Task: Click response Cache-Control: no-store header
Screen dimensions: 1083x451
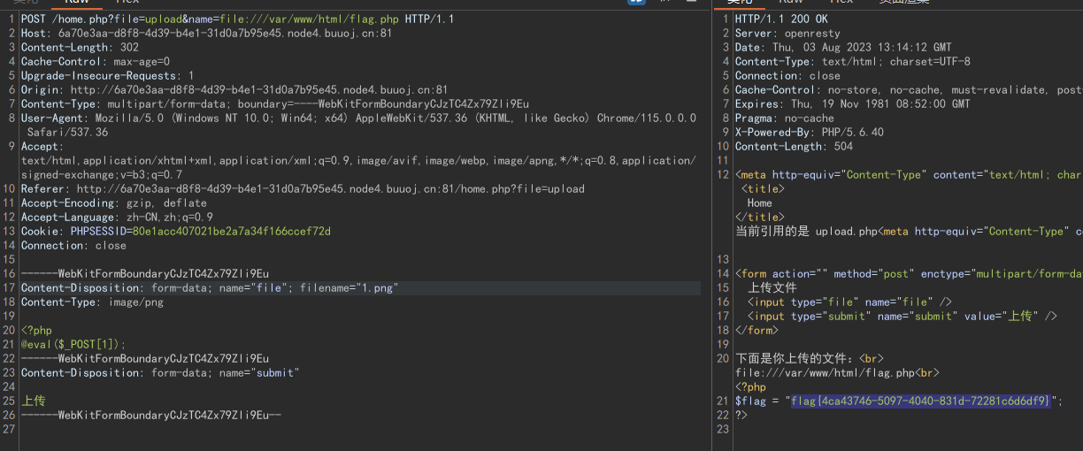Action: tap(909, 89)
